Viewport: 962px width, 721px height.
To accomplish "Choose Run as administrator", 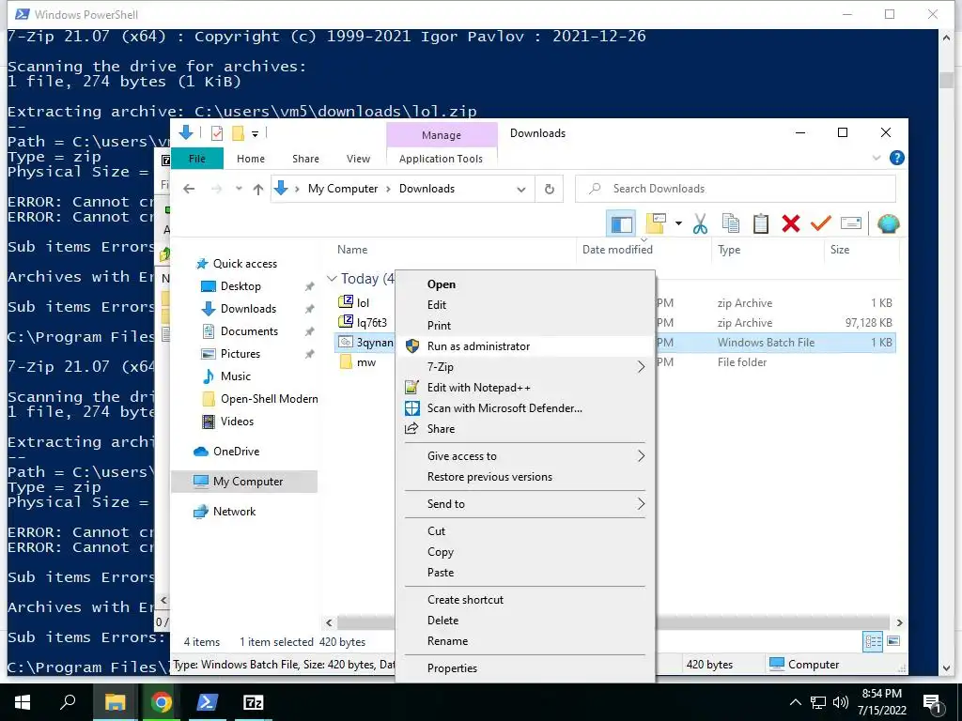I will coord(525,346).
